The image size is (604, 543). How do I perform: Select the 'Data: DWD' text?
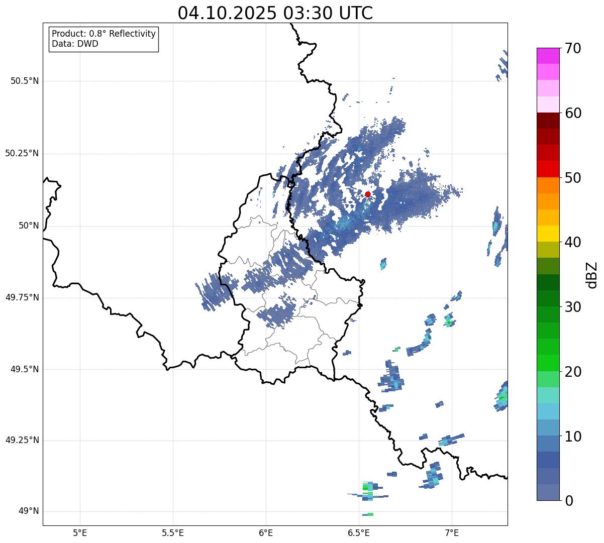(75, 44)
